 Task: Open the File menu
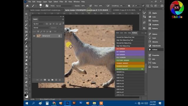click(29, 2)
